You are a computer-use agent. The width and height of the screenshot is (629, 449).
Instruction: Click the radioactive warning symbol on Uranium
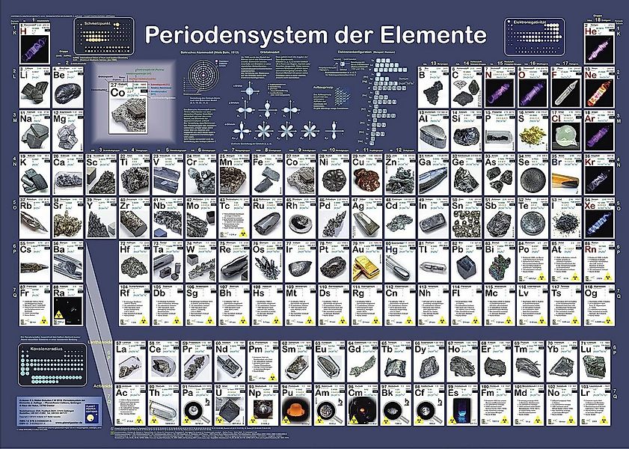[219, 421]
